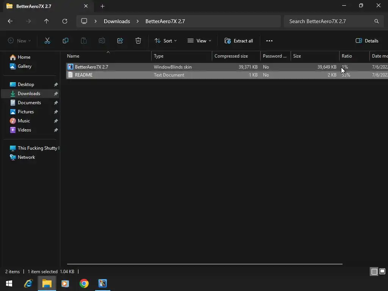Open the Windows Start menu
Viewport: 388px width, 291px height.
(9, 283)
